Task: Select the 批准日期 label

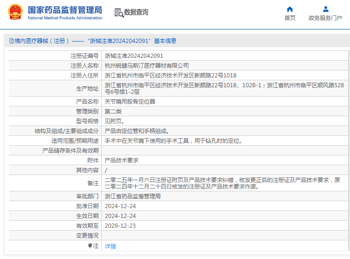Action: pyautogui.click(x=87, y=206)
